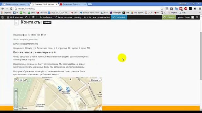Reload the page with the refresh icon
Image resolution: width=202 pixels, height=113 pixels.
pos(11,8)
